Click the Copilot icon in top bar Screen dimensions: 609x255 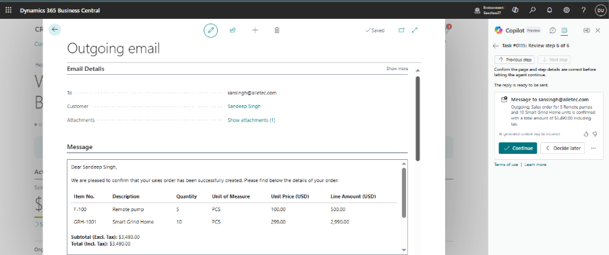coord(516,11)
